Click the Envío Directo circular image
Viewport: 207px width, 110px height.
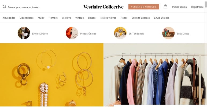click(x=24, y=33)
